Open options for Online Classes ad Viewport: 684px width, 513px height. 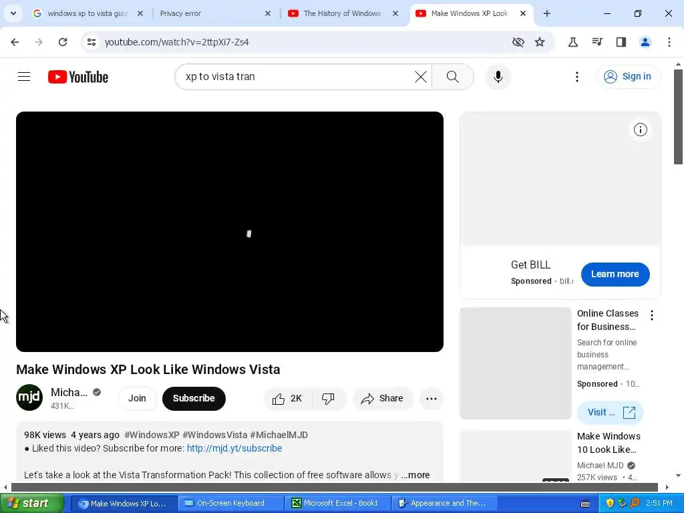point(651,315)
